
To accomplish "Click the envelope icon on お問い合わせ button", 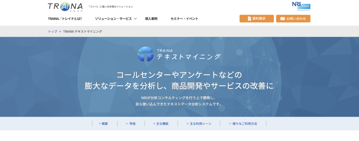I will click(x=283, y=19).
